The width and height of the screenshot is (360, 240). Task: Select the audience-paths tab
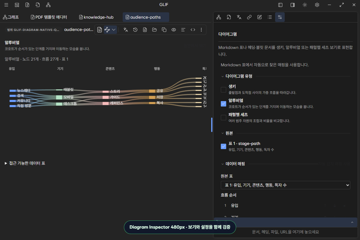146,17
